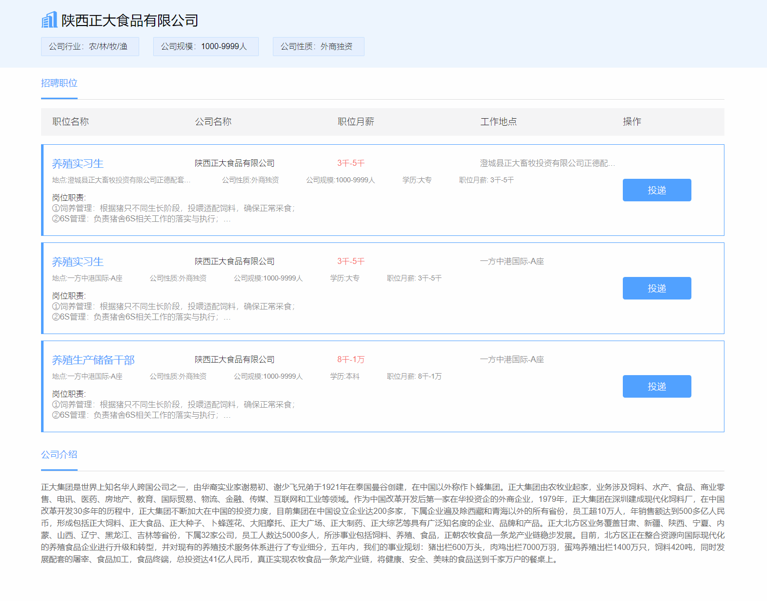767x601 pixels.
Task: Open the 养殖实习生 job located at 澄城县
Action: (78, 164)
